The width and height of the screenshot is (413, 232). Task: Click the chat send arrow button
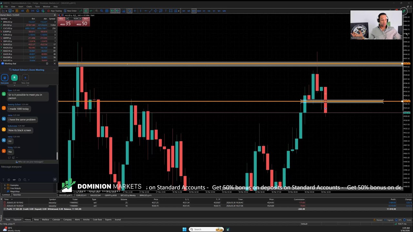click(55, 179)
